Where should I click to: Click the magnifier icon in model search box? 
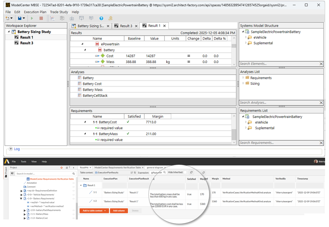[x=74, y=174]
